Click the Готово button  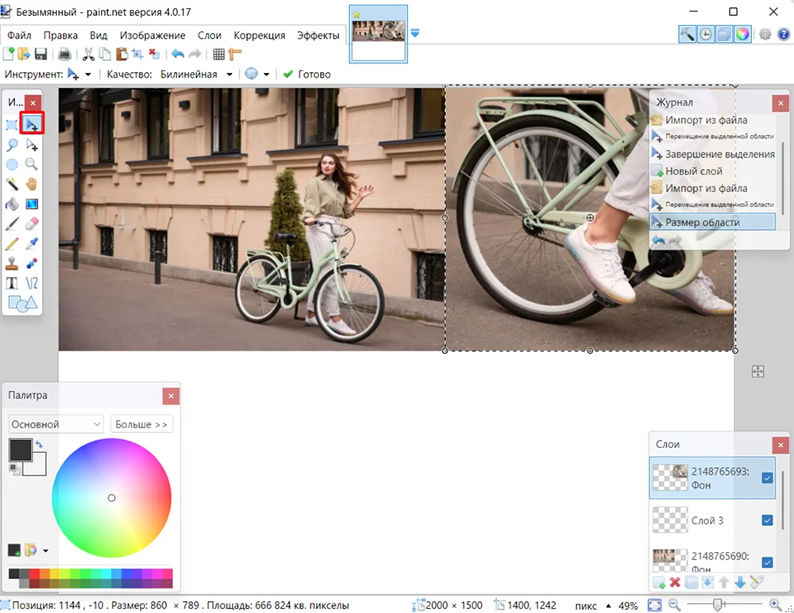click(306, 75)
